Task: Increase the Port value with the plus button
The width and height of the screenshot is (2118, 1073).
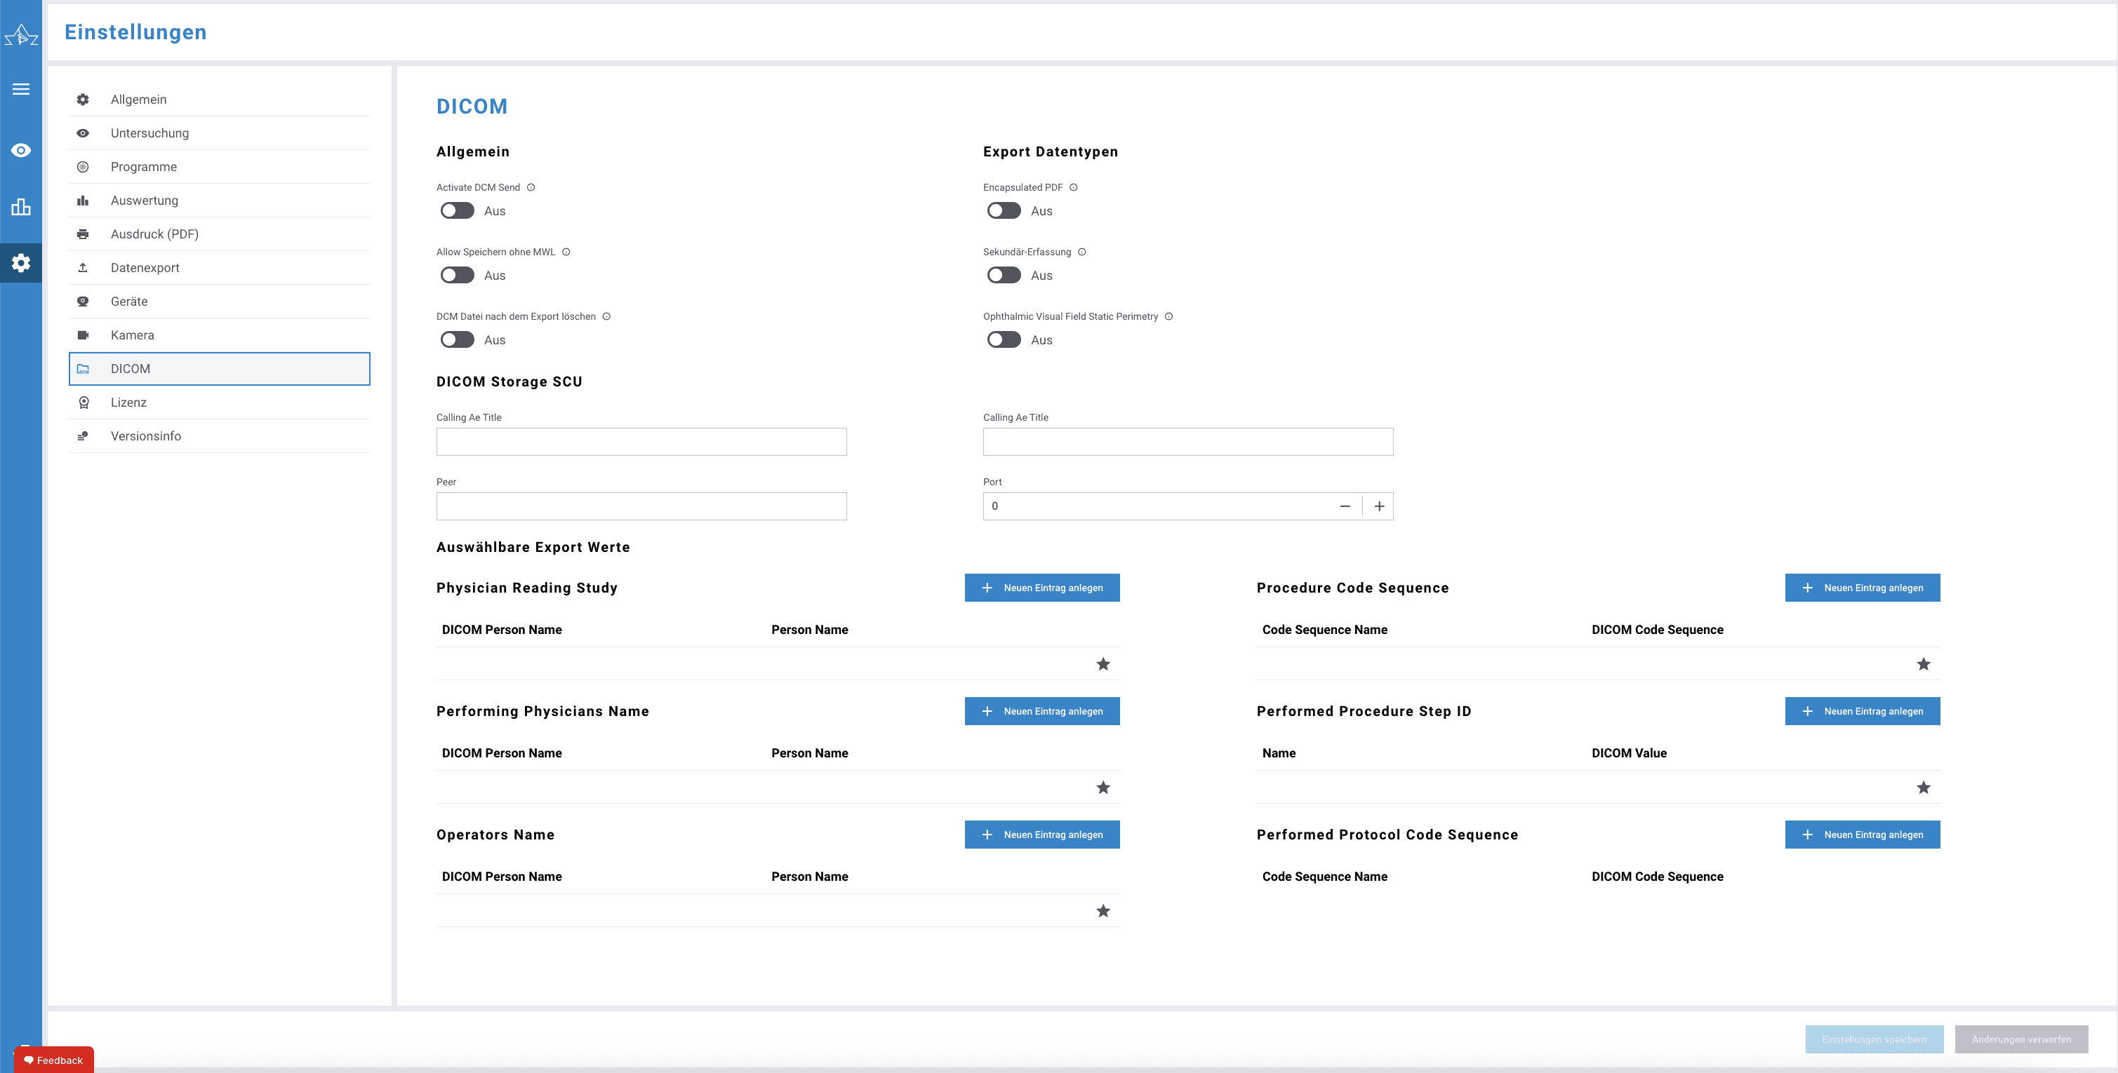Action: coord(1379,506)
